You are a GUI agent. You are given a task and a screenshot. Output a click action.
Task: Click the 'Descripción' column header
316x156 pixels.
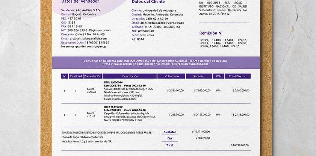[130, 76]
